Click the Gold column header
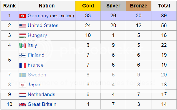The width and height of the screenshot is (177, 110). pyautogui.click(x=88, y=6)
